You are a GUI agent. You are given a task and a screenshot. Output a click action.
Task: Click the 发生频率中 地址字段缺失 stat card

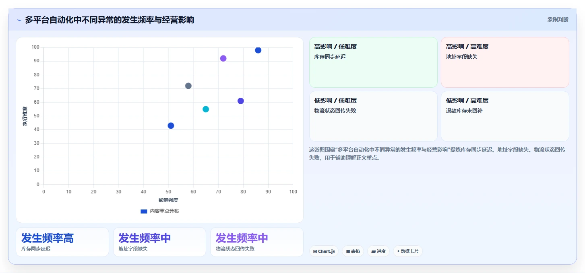(x=159, y=242)
